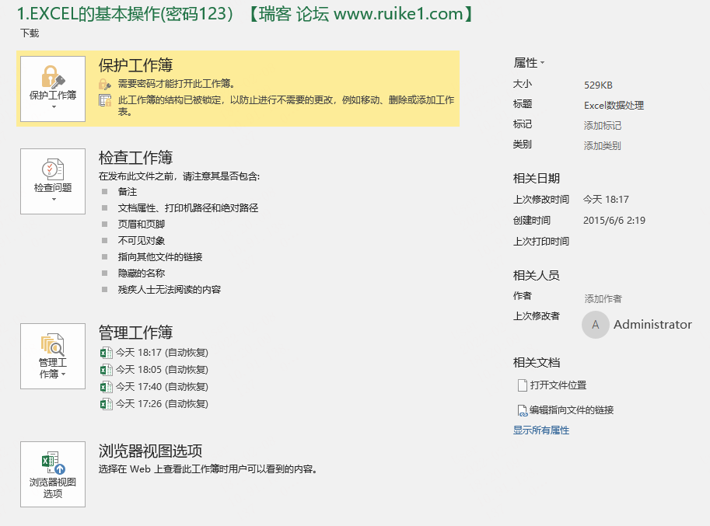Click the linked-document icon before 编辑指向文件的链接
This screenshot has height=526, width=710.
pyautogui.click(x=523, y=410)
